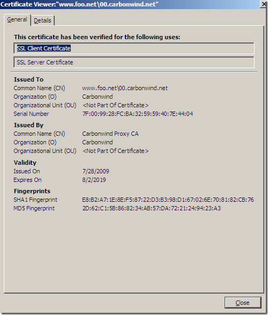
Task: Click Not Part Of Certificate under Issued To
Action: [116, 105]
